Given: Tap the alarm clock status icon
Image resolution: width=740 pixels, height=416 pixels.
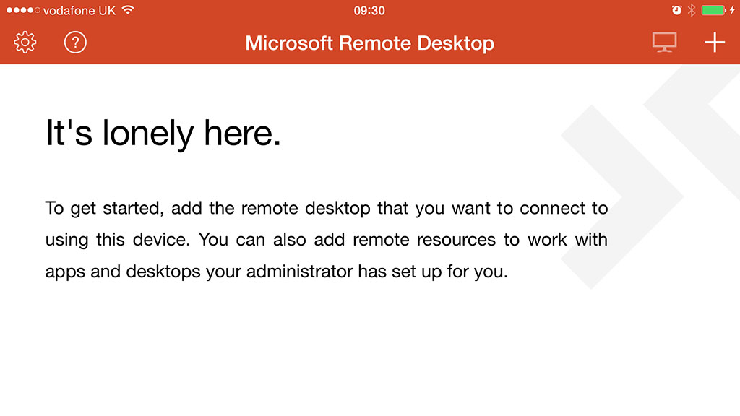Looking at the screenshot, I should [676, 10].
